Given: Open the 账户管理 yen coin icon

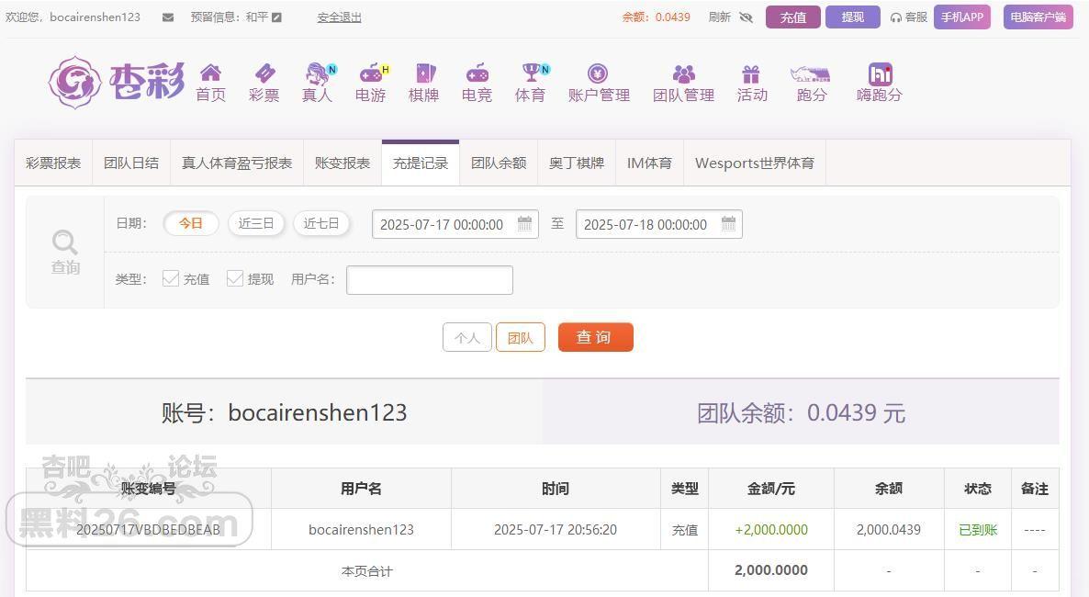Looking at the screenshot, I should point(597,73).
